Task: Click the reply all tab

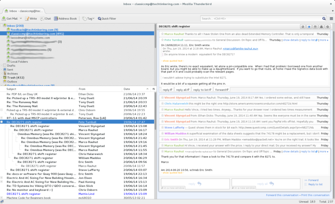Action: point(183,90)
